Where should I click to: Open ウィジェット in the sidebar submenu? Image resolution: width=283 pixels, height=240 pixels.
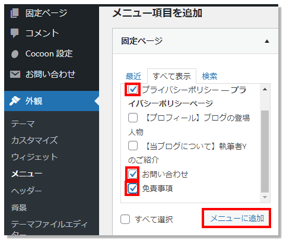[x=34, y=157]
